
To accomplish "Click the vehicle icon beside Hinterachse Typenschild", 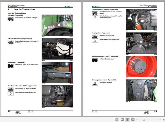I will [11, 66].
